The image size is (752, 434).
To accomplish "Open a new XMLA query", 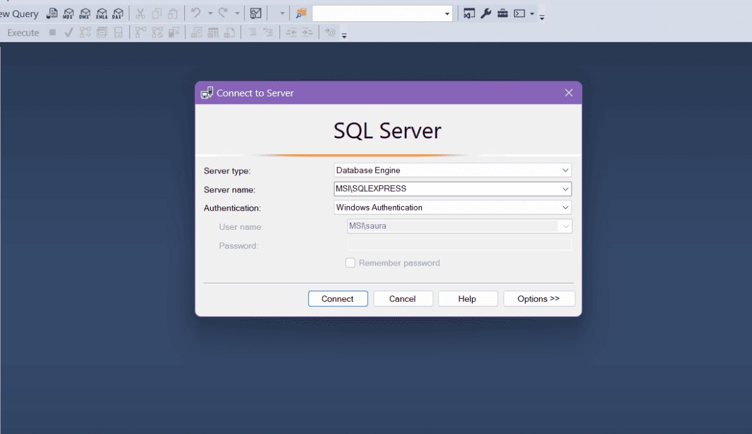I will (x=102, y=13).
